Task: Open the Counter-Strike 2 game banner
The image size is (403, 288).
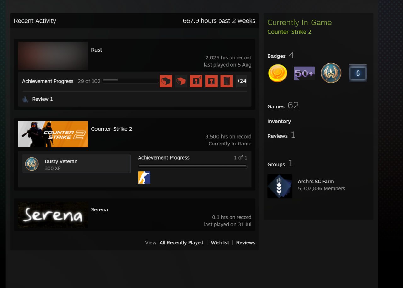Action: click(x=53, y=134)
